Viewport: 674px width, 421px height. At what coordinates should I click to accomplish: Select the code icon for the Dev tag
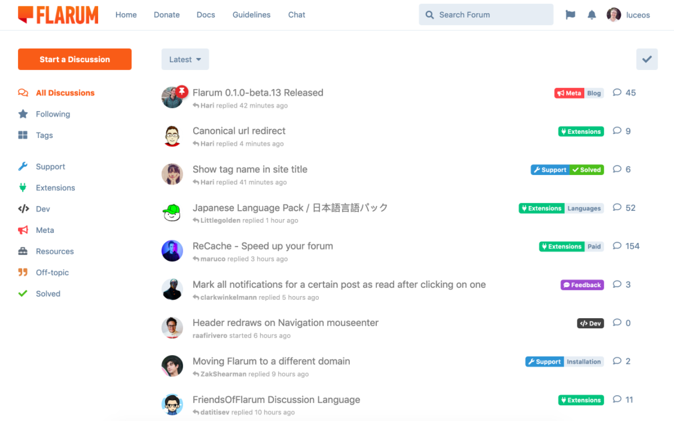22,209
